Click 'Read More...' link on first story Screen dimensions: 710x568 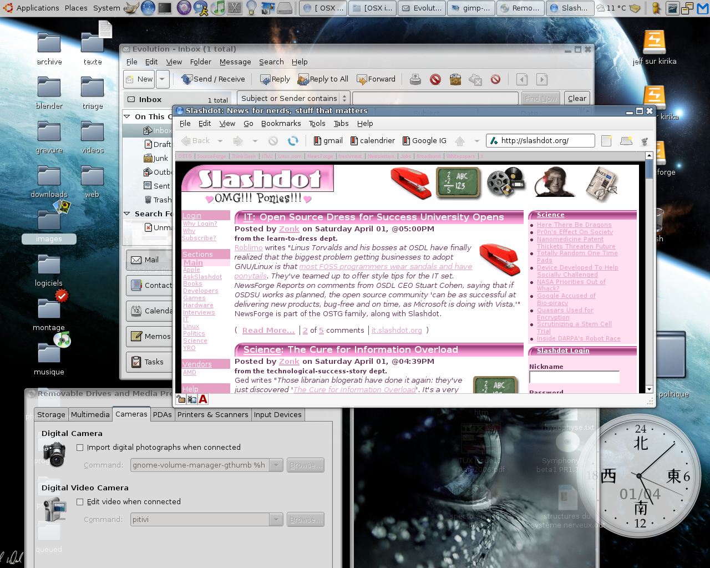(268, 331)
